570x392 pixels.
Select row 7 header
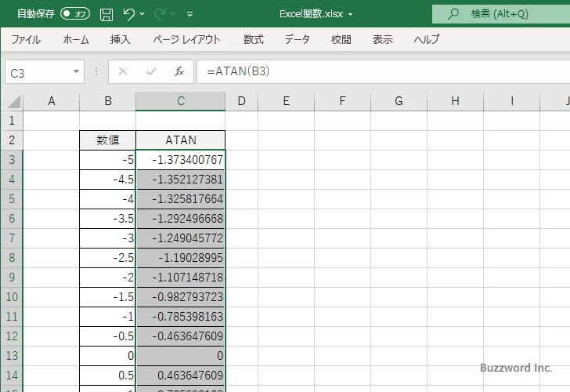coord(12,238)
